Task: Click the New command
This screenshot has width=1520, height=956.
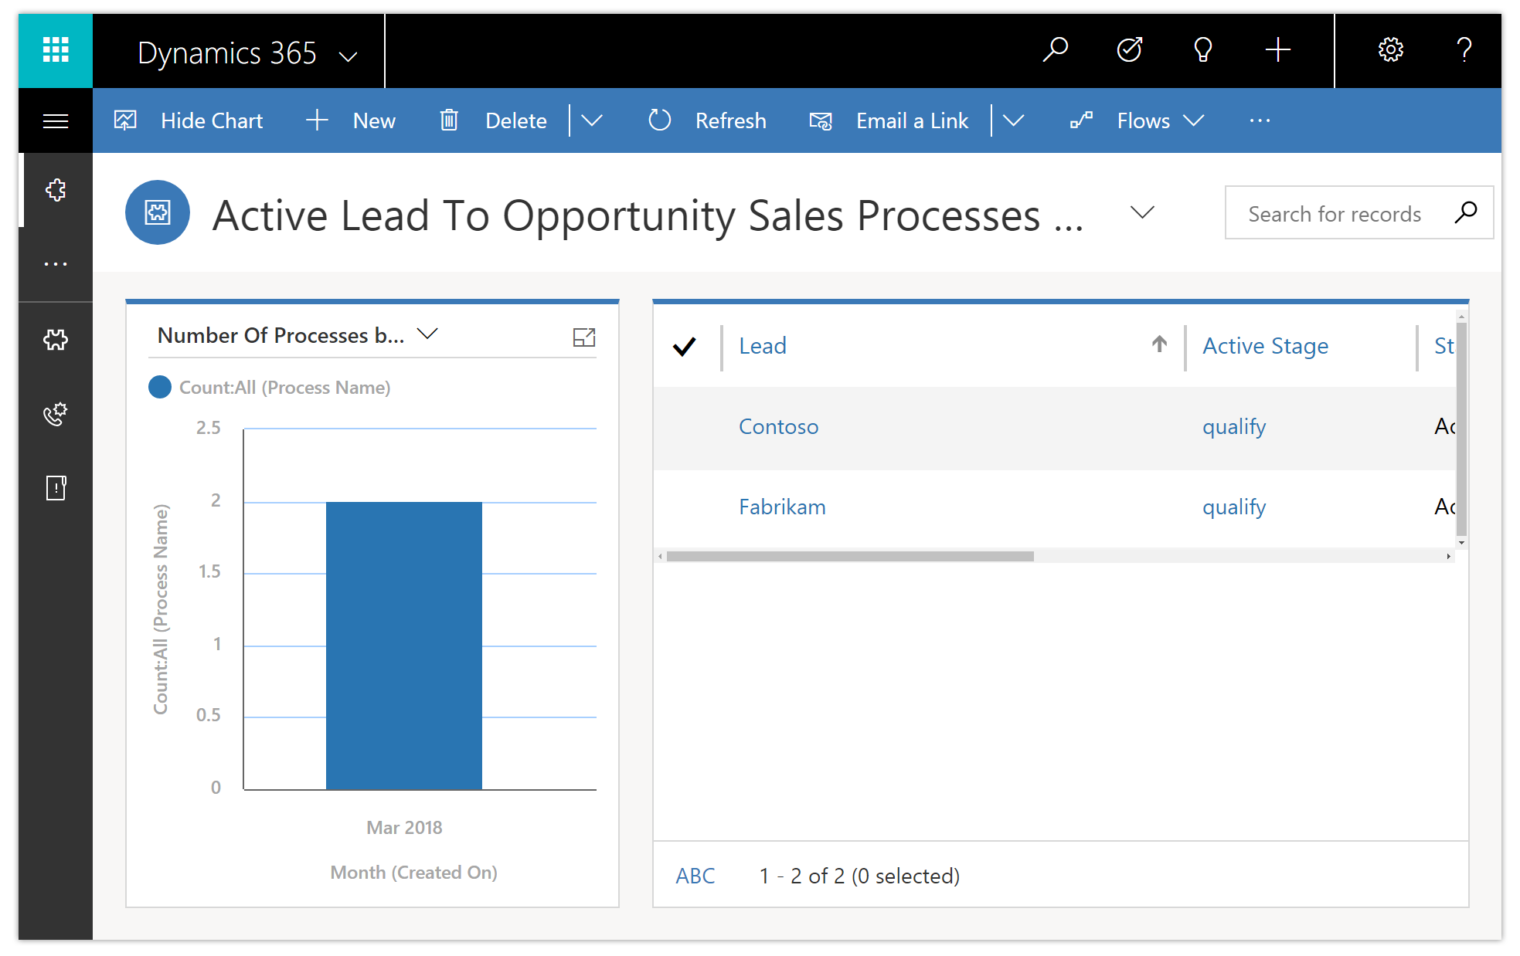Action: click(x=351, y=120)
